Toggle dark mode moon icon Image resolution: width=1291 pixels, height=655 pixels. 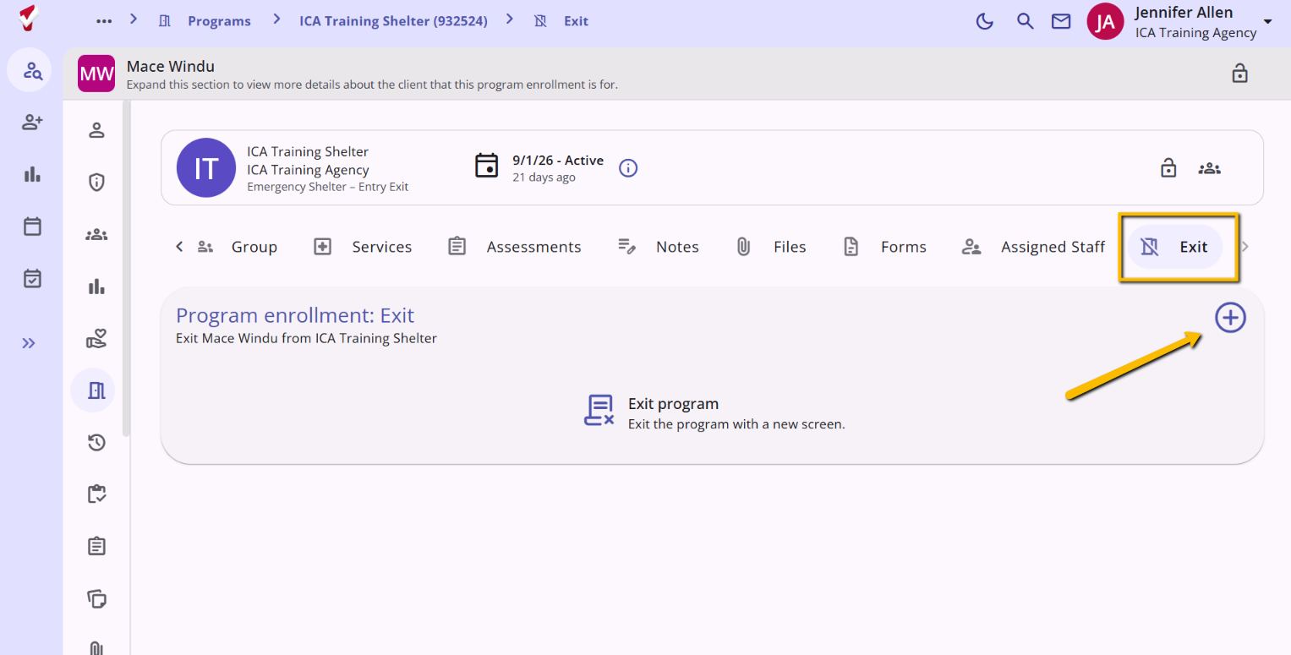pyautogui.click(x=985, y=21)
